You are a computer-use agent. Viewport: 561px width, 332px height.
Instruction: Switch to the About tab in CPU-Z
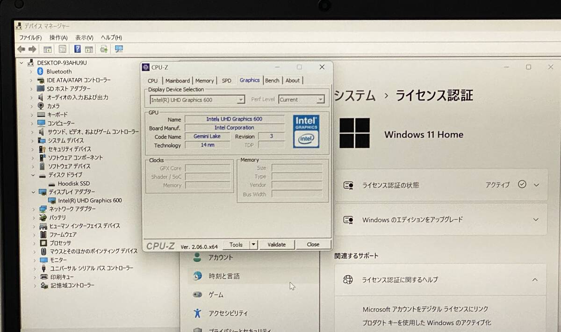[293, 80]
